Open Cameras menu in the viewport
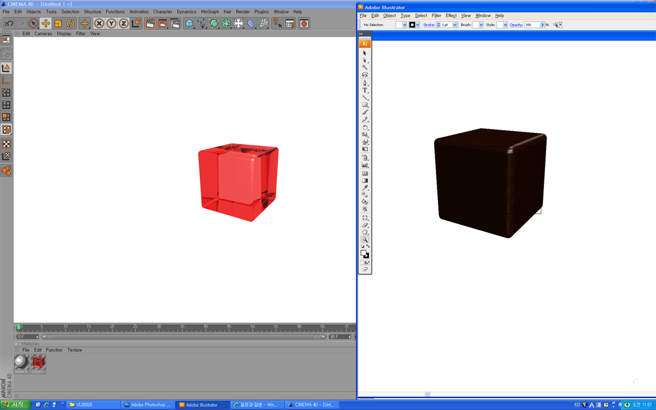656x410 pixels. (43, 34)
